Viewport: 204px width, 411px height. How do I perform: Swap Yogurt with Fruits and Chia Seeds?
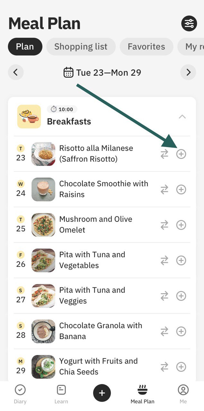coord(164,367)
